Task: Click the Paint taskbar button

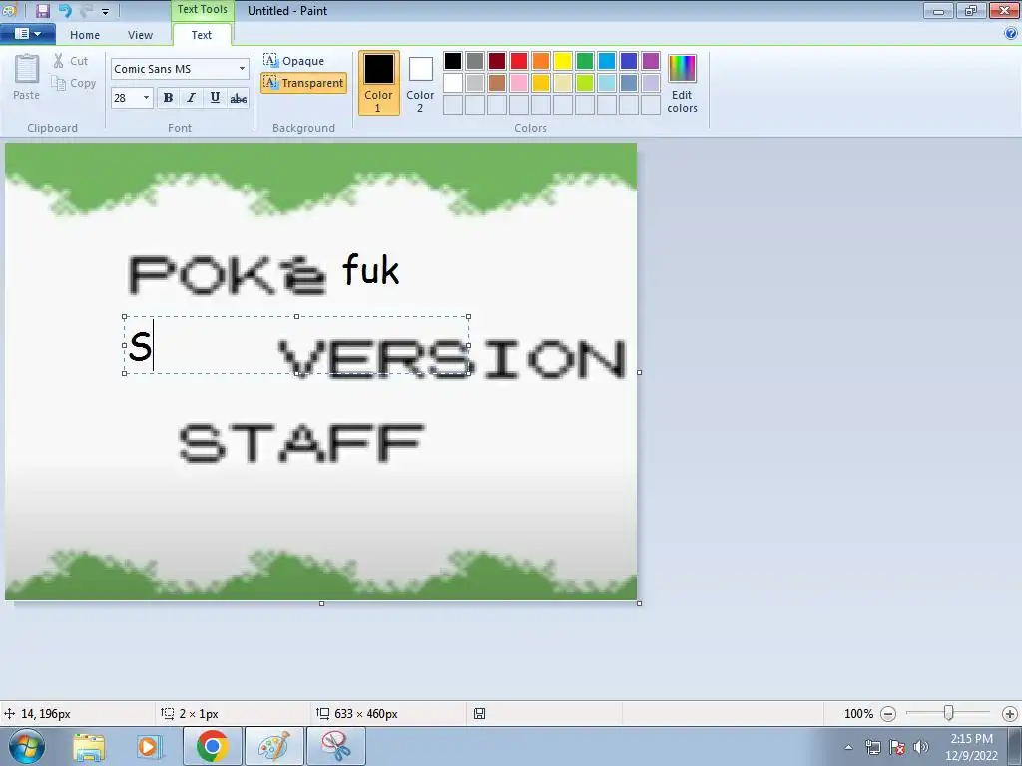Action: [x=273, y=746]
